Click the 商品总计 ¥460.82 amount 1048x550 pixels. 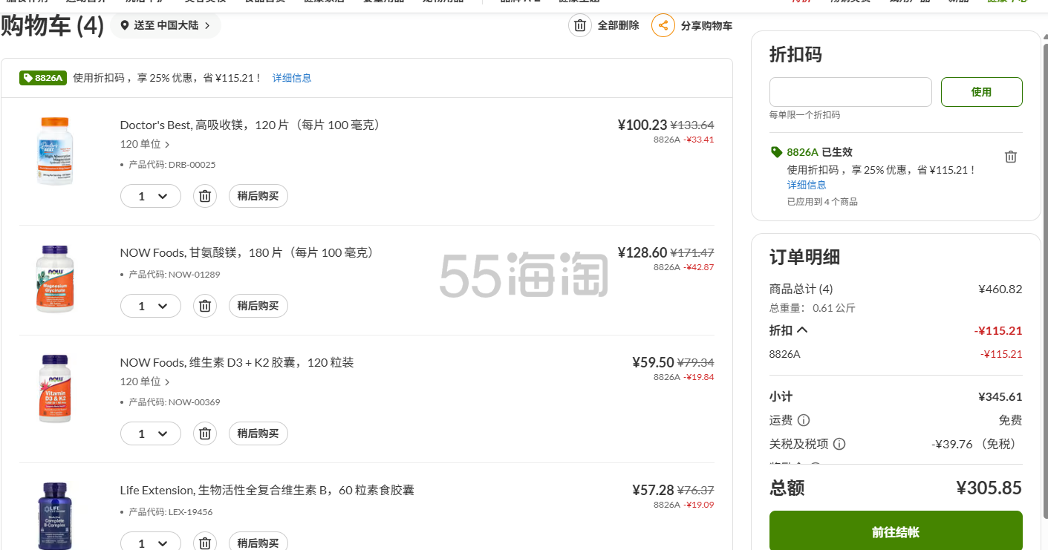click(1000, 289)
